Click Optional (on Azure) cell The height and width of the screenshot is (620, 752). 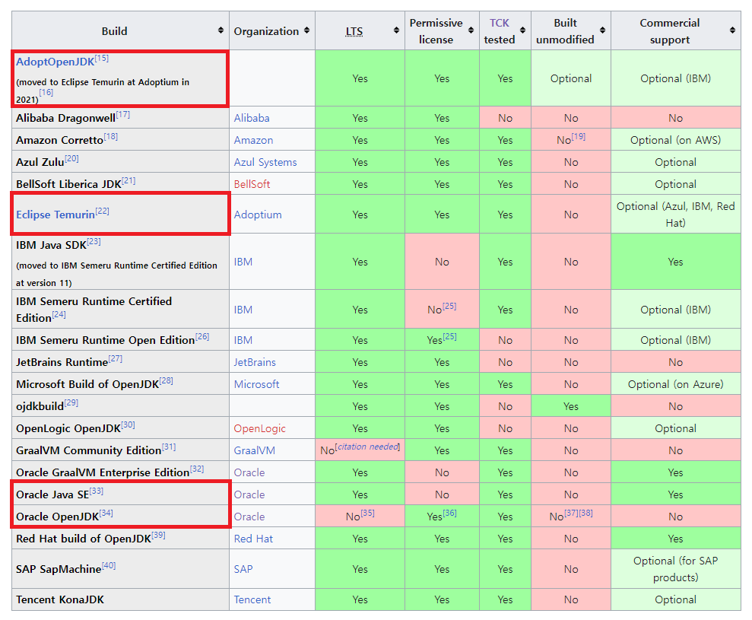point(675,384)
